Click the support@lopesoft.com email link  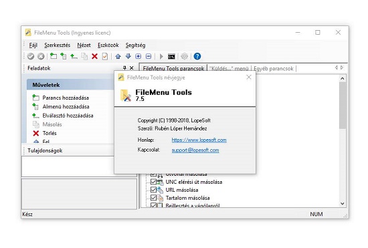[195, 150]
